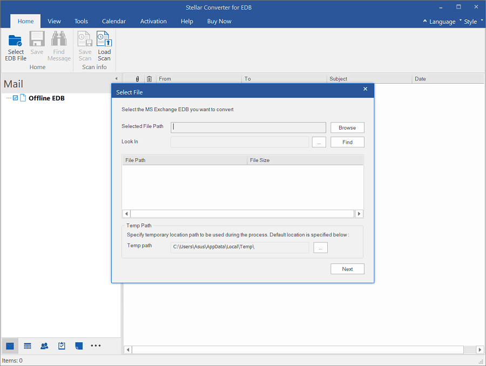This screenshot has height=366, width=486.
Task: Click the To column header
Action: (284, 79)
